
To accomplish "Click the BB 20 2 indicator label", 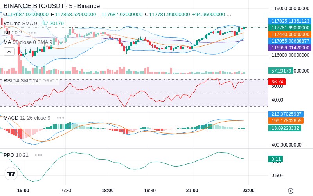I will click(x=13, y=33).
